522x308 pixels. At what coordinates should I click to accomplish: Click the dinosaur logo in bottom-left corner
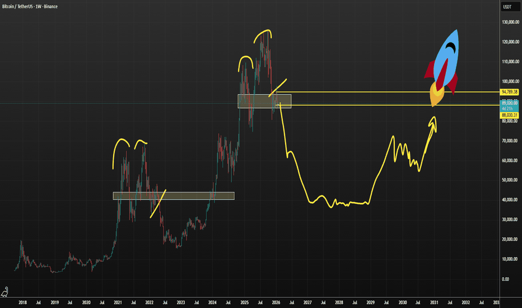6,291
